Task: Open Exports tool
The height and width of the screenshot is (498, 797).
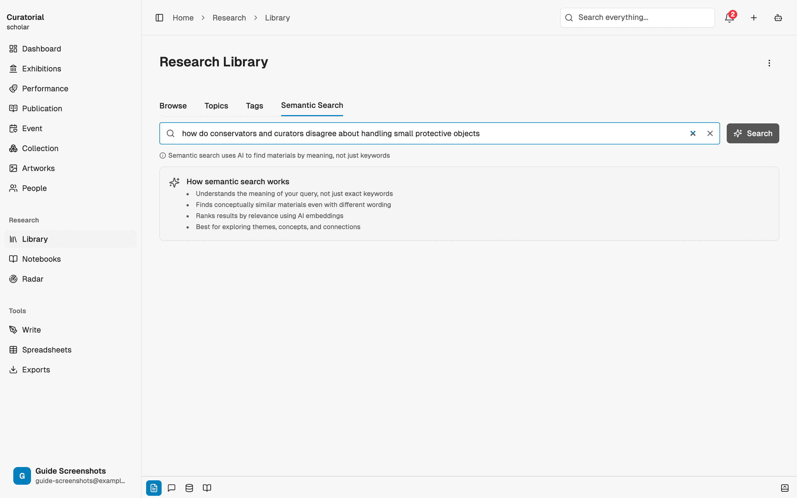Action: tap(71, 370)
